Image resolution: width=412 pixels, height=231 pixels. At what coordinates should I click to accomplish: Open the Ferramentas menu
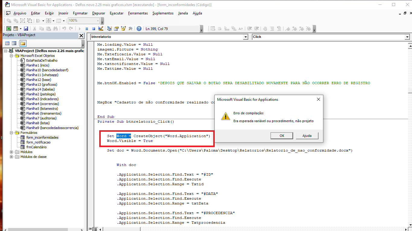click(x=138, y=13)
